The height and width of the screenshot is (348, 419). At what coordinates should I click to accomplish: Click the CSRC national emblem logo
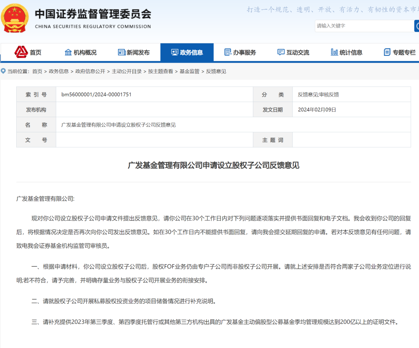(15, 18)
